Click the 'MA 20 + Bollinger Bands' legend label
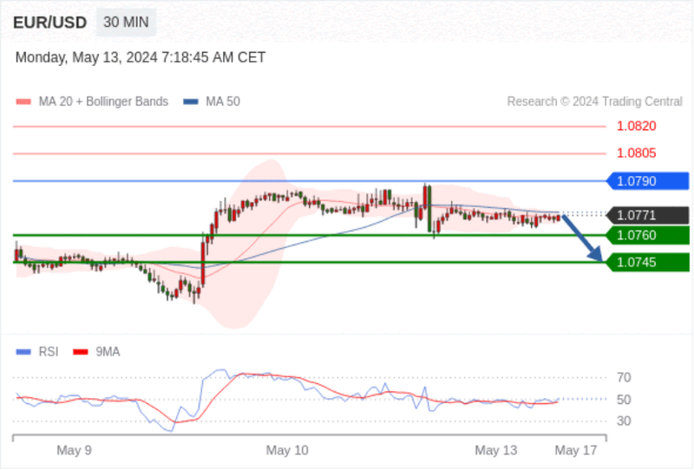This screenshot has width=694, height=470. coord(103,101)
